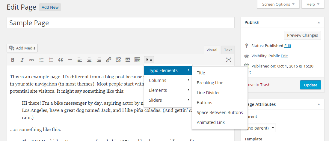
Task: Click the Add New page button
Action: (50, 7)
